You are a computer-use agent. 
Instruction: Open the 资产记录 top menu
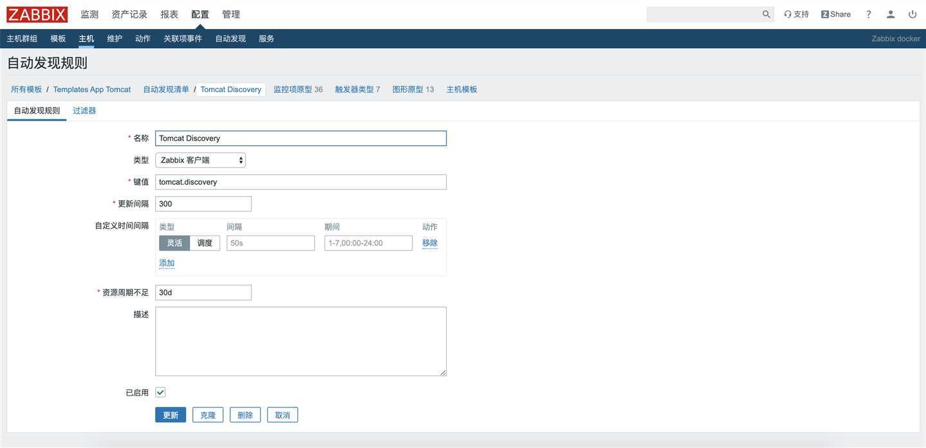129,14
